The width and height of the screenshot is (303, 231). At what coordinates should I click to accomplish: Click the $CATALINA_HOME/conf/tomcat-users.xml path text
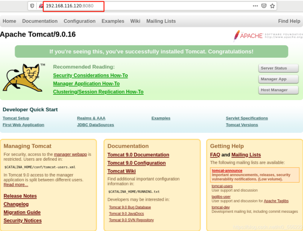point(40,167)
